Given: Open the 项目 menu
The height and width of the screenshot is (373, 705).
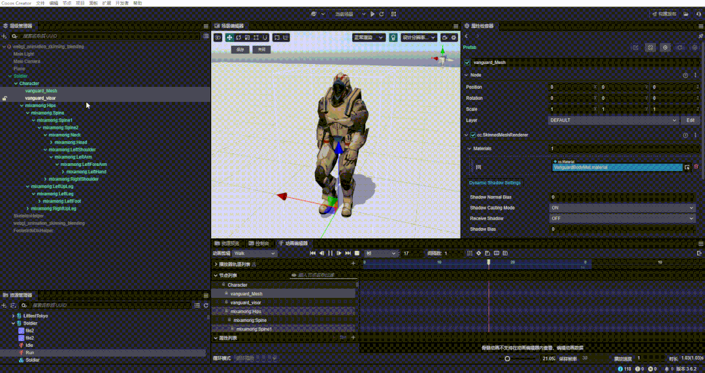Looking at the screenshot, I should pyautogui.click(x=80, y=3).
